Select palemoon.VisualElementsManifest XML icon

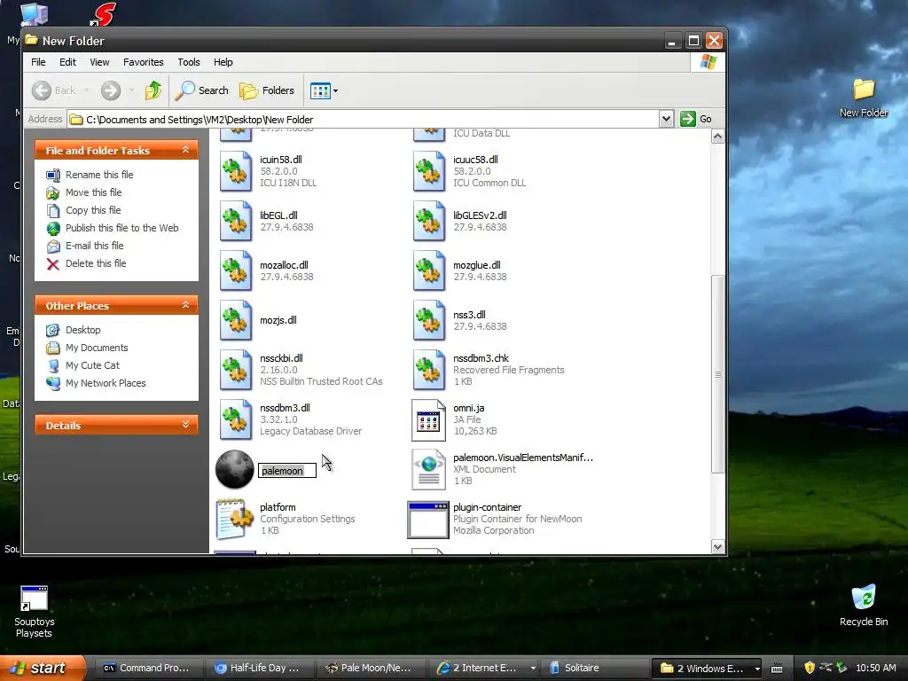pos(429,470)
